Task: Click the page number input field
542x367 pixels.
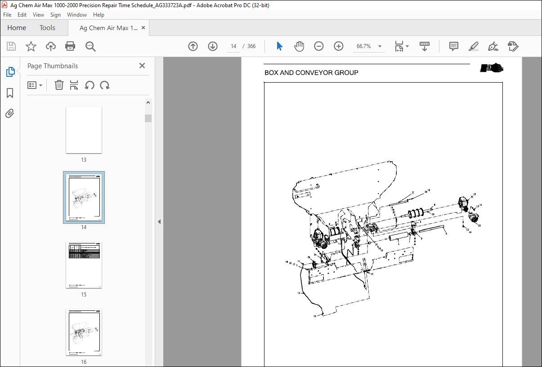Action: (x=233, y=46)
